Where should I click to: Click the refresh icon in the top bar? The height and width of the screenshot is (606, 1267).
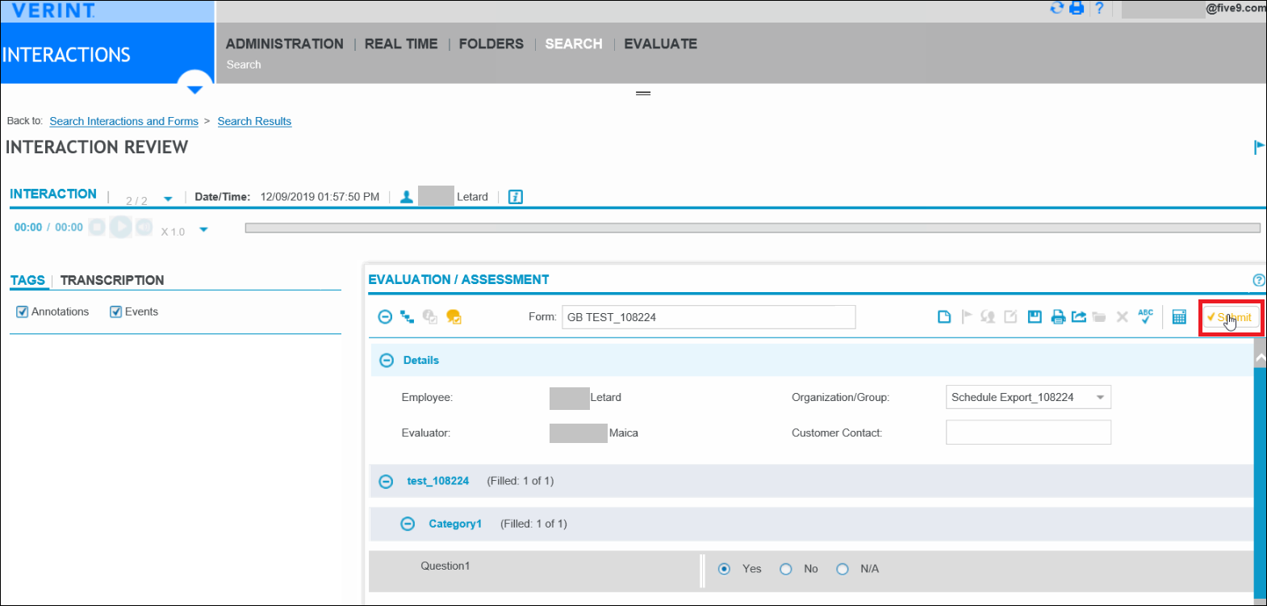tap(1056, 8)
